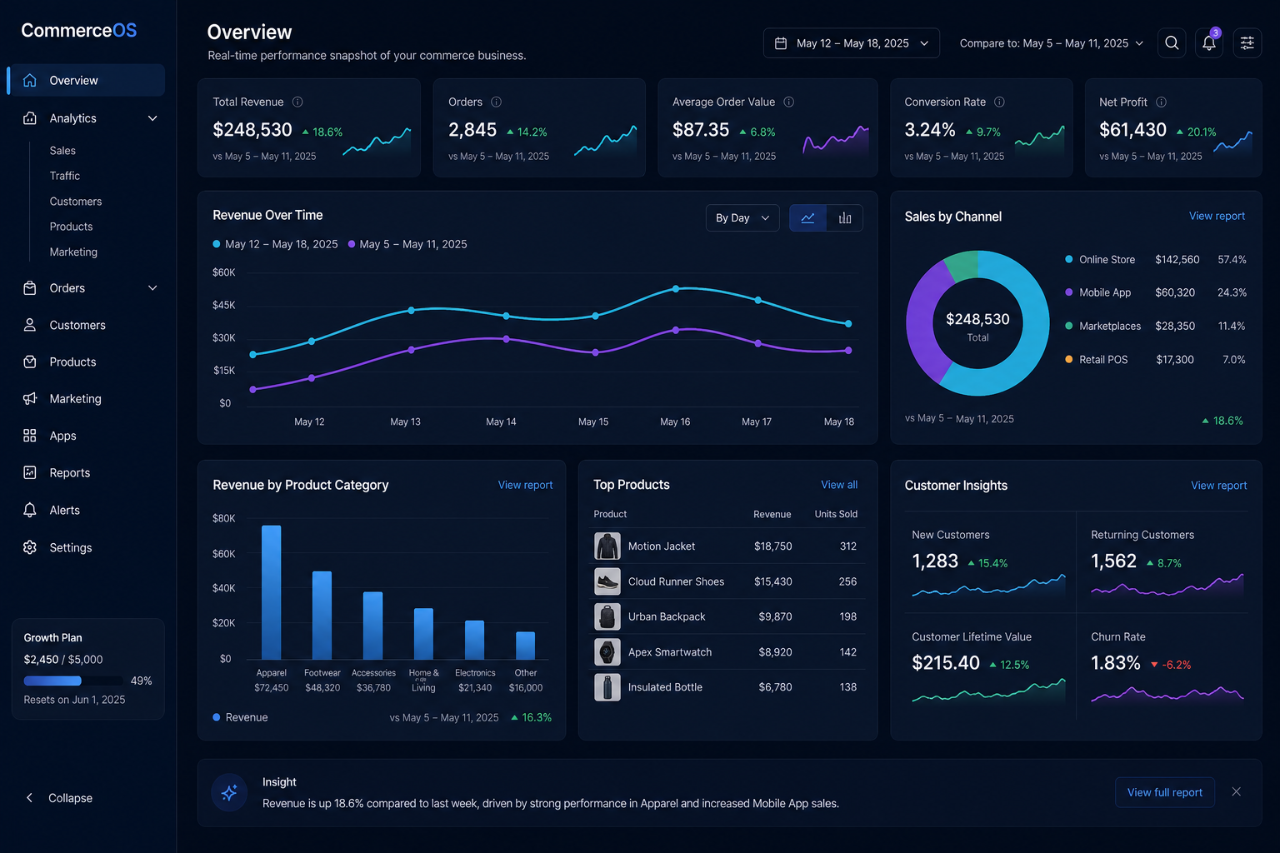
Task: Click View report in Sales by Channel
Action: [x=1217, y=216]
